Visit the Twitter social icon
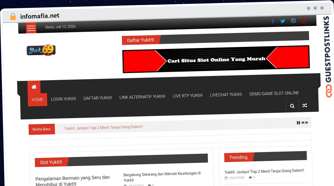 tap(283, 21)
